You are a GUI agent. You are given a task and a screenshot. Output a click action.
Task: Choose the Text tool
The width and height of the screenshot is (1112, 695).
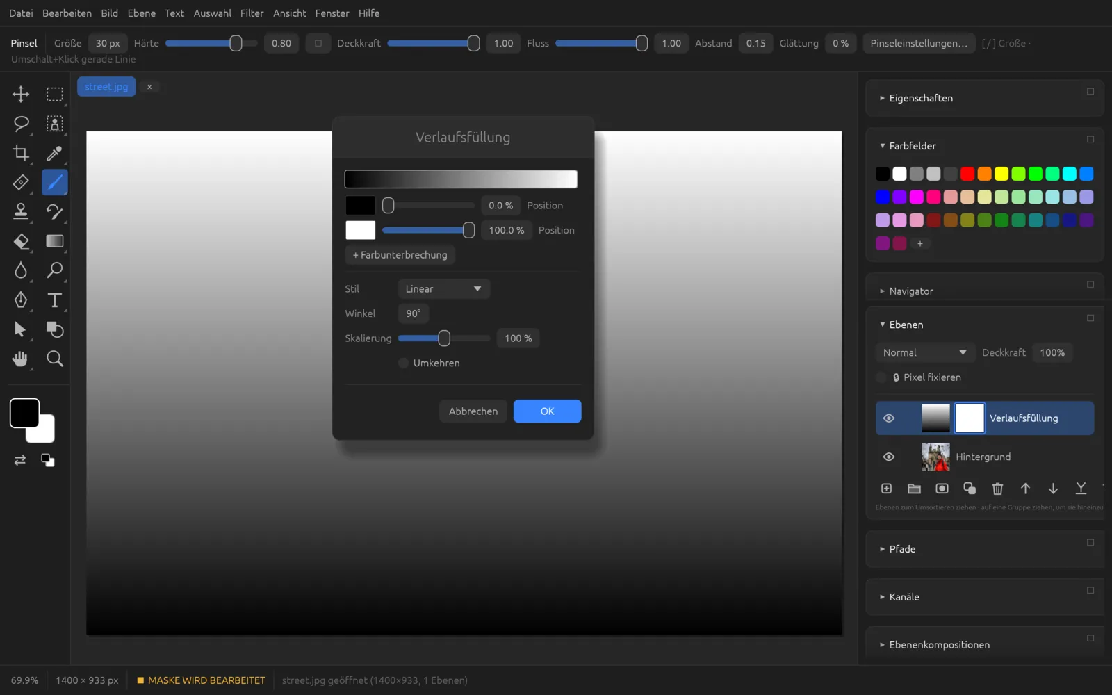pos(54,300)
